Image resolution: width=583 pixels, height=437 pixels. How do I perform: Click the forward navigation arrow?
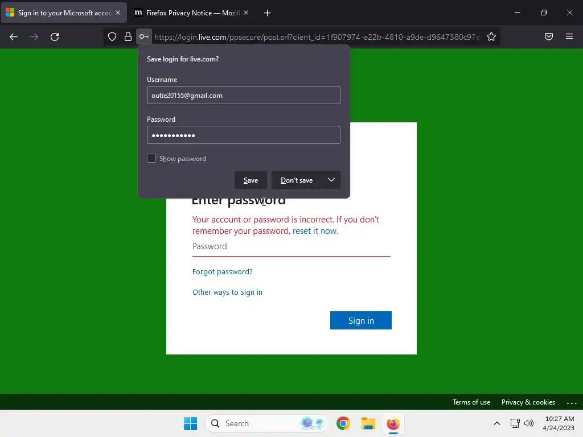34,37
